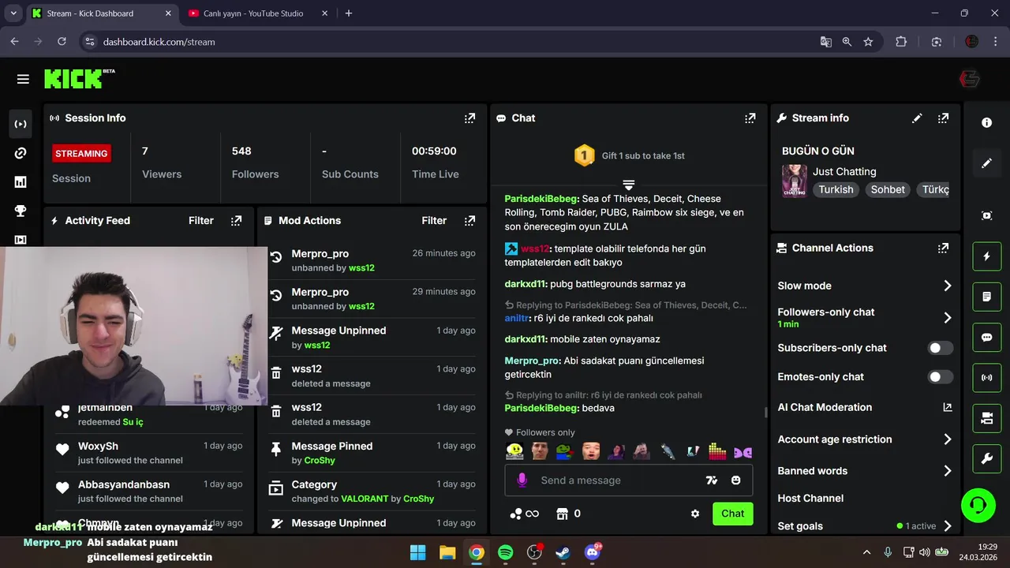This screenshot has height=568, width=1010.
Task: Click the chat scrollbar
Action: [765, 412]
